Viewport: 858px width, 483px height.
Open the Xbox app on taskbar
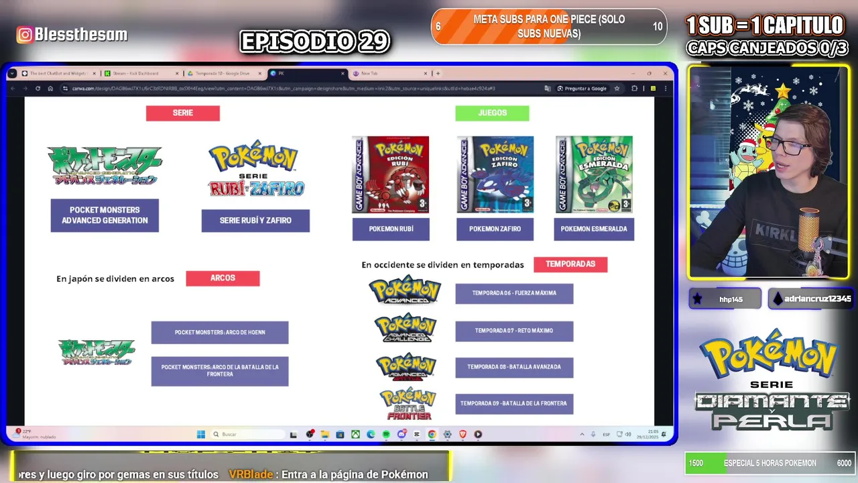point(355,434)
